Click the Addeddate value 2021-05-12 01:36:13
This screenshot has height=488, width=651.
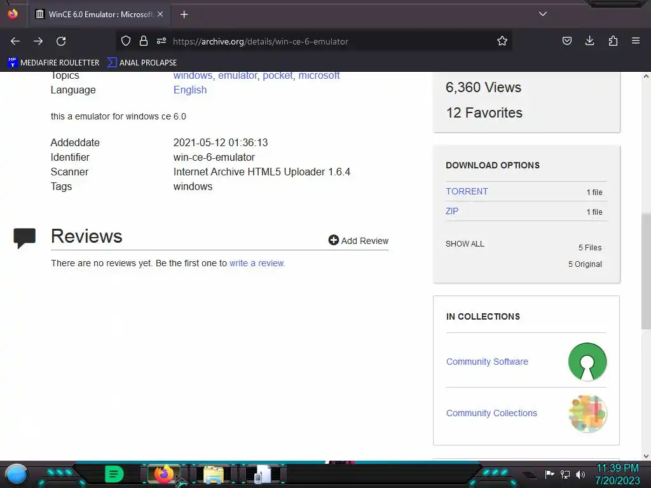point(221,143)
